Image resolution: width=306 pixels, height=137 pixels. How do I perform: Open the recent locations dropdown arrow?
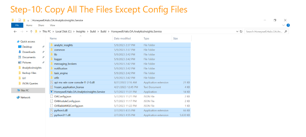pos(27,31)
